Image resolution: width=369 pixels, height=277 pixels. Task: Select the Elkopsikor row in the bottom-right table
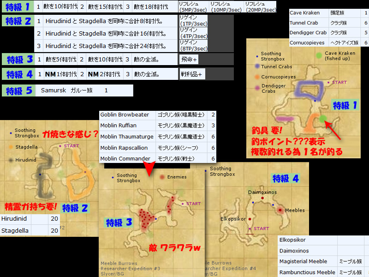(323, 240)
